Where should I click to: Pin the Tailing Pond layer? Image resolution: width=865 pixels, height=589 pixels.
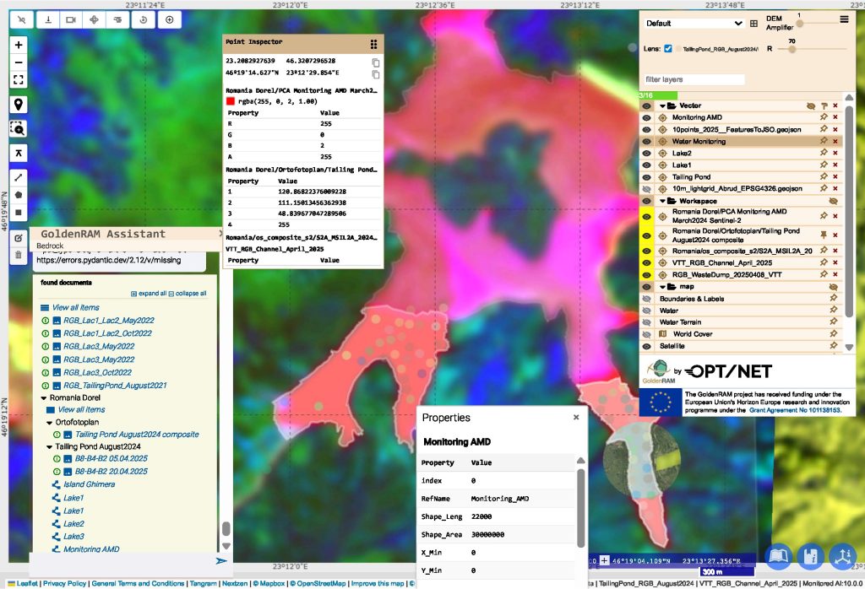click(823, 177)
